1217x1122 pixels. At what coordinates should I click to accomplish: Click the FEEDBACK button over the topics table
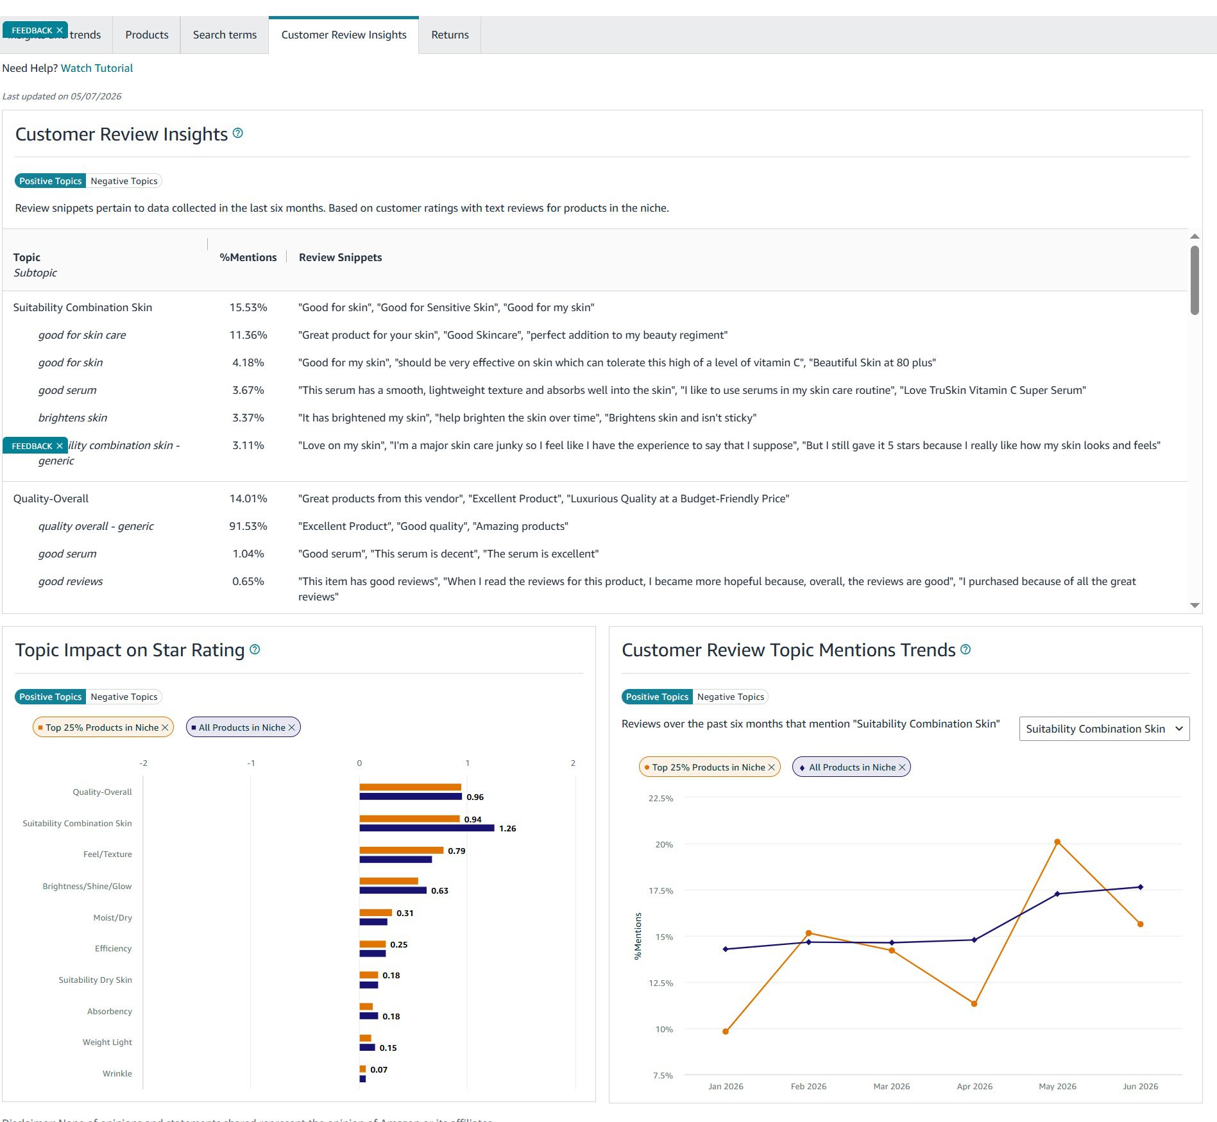click(32, 446)
